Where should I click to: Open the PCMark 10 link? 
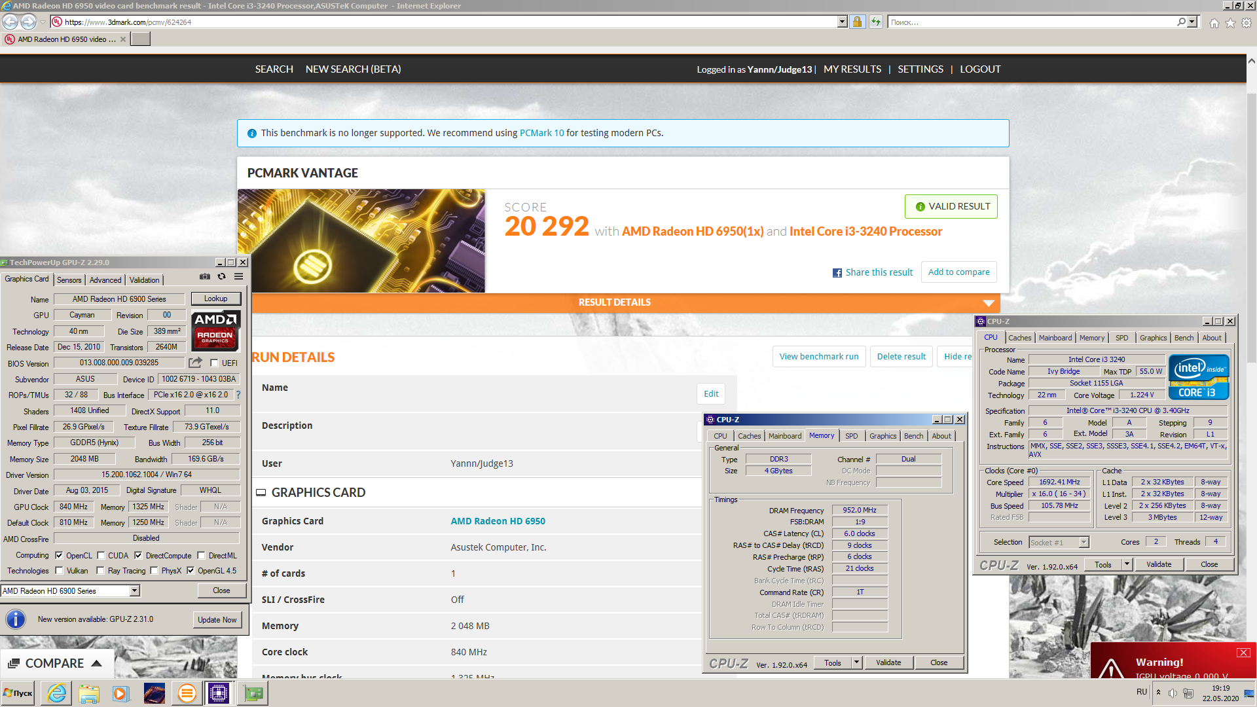pos(541,133)
